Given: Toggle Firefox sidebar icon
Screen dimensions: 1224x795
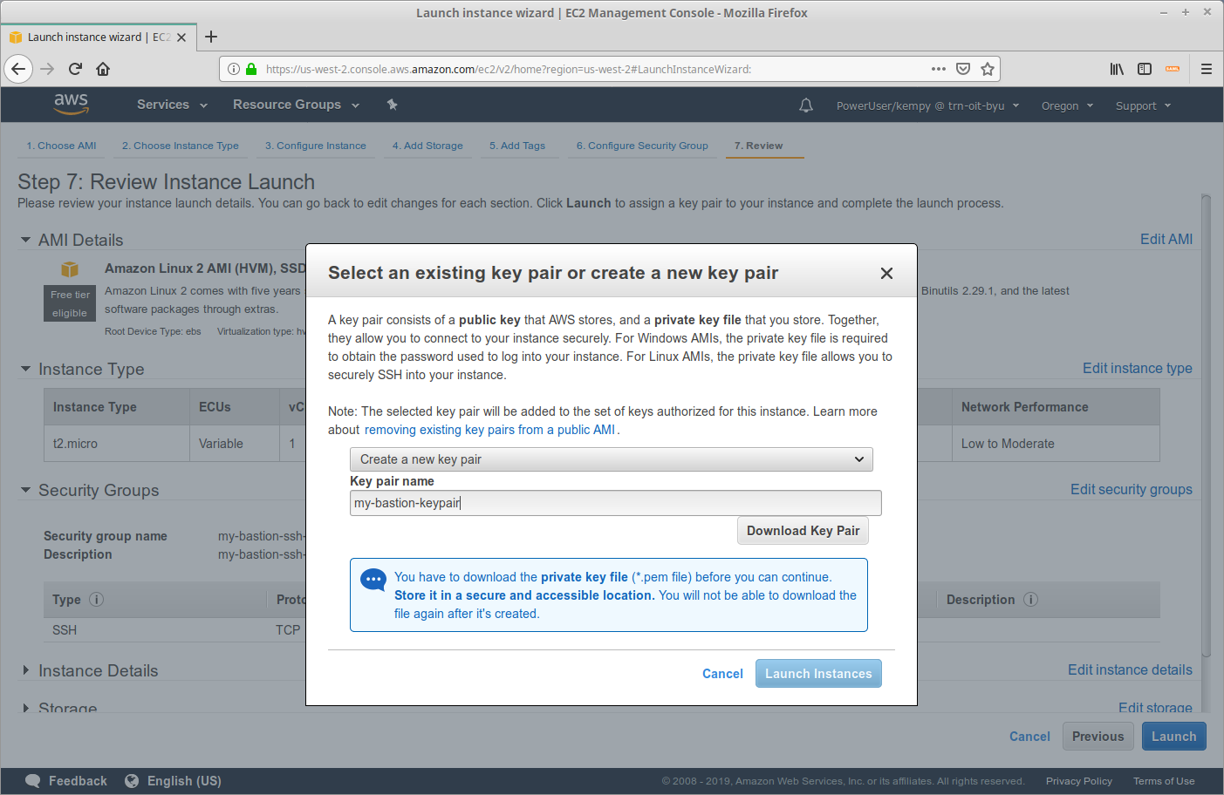Looking at the screenshot, I should click(1145, 69).
